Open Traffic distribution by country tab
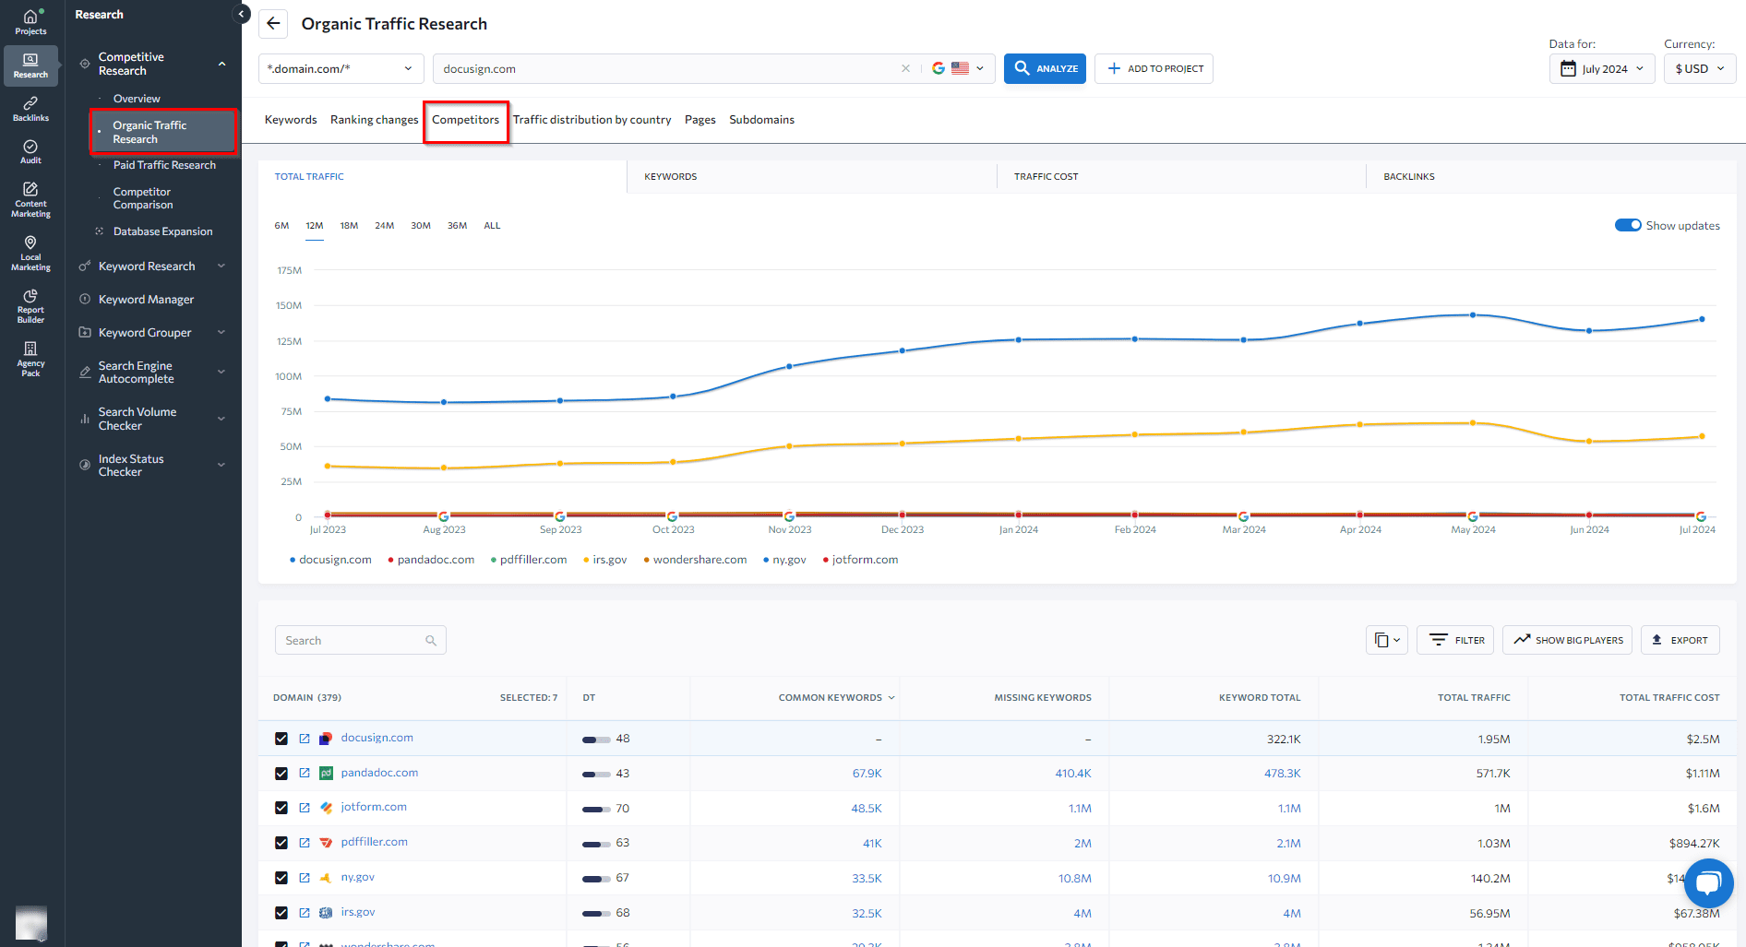This screenshot has width=1746, height=947. [592, 120]
